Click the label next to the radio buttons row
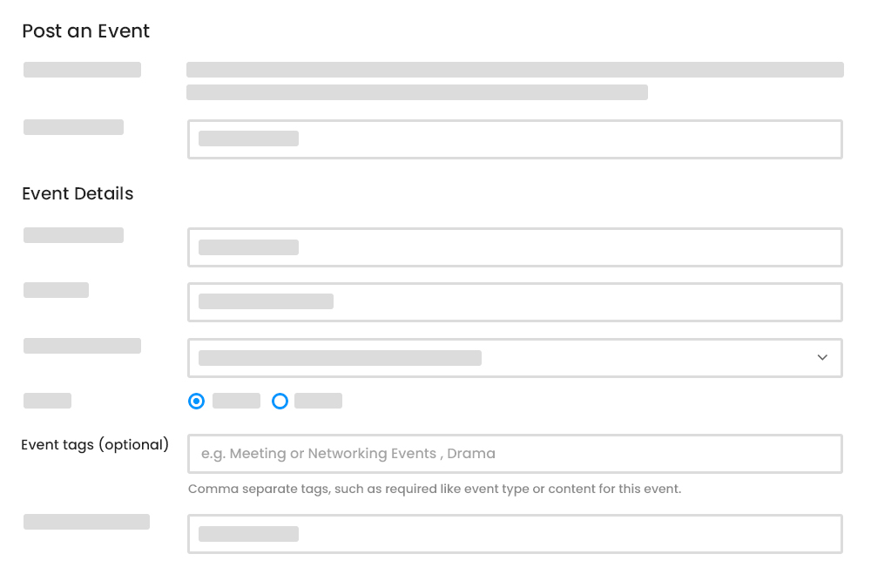 coord(47,400)
